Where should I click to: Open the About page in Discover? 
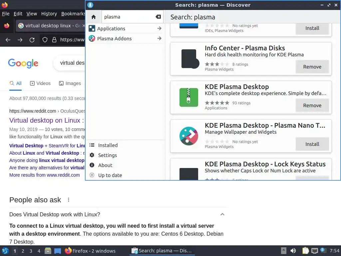[x=125, y=165]
